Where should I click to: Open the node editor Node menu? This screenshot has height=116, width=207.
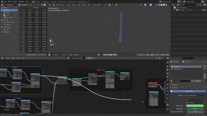(23, 58)
